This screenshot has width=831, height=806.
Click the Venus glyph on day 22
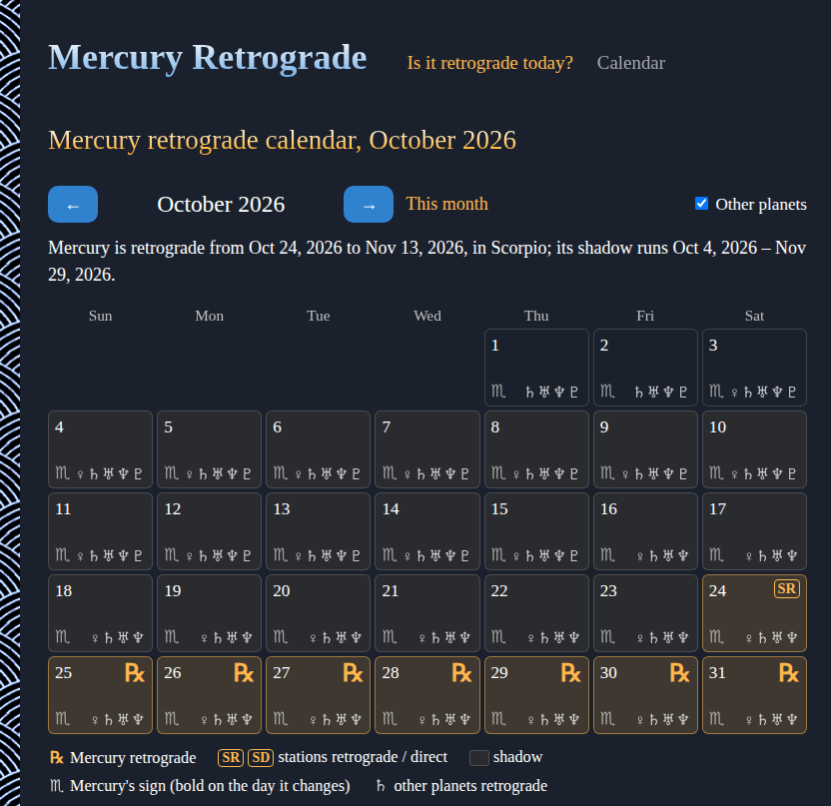click(x=531, y=638)
